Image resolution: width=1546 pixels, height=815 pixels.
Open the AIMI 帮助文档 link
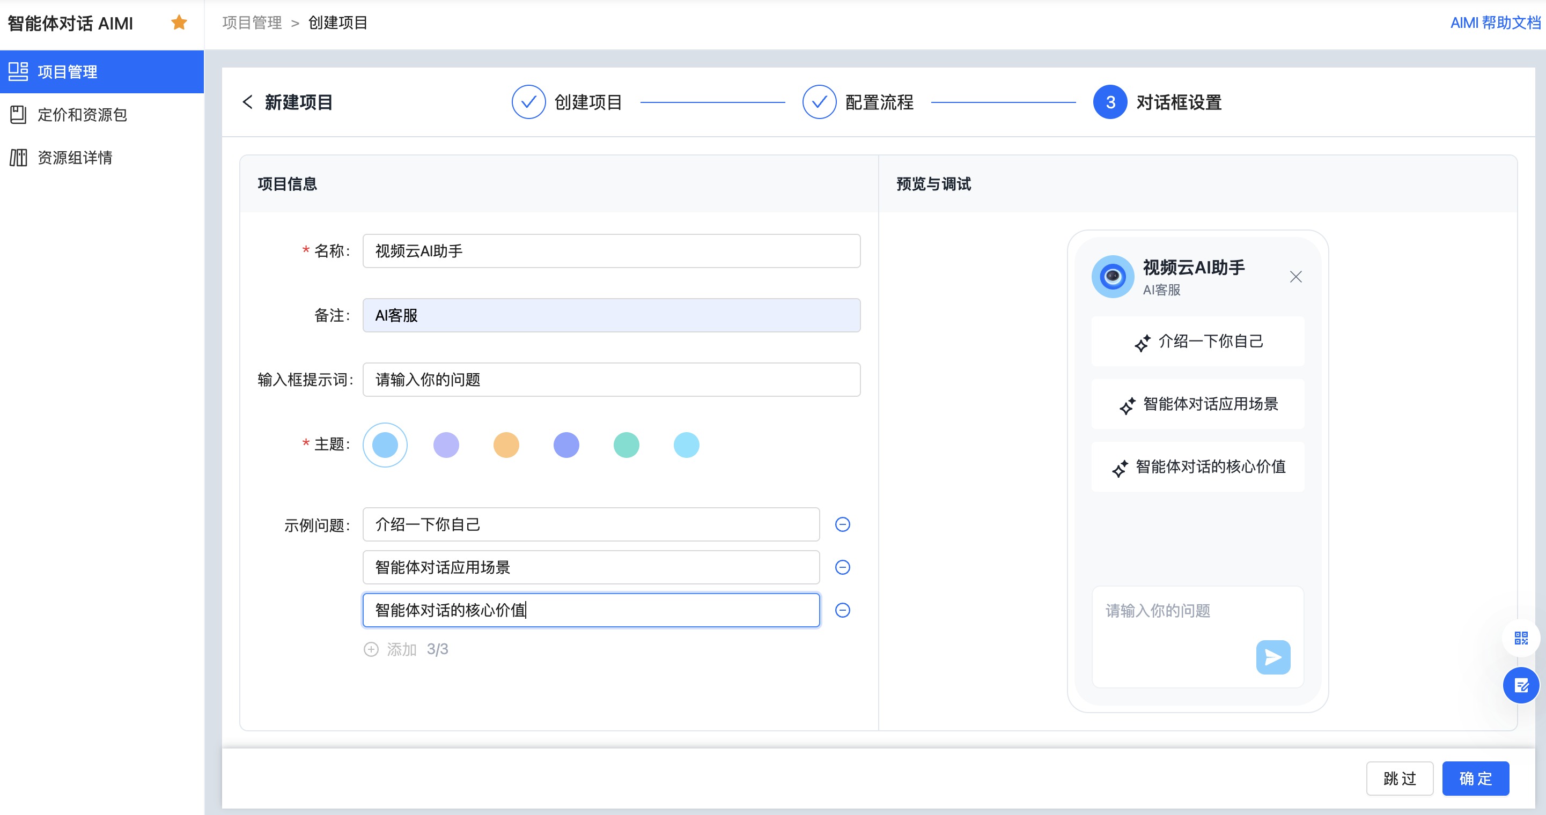1495,23
